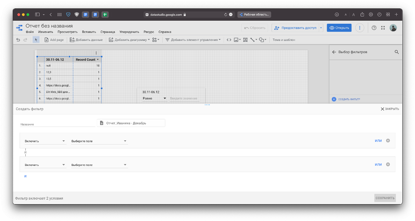This screenshot has width=415, height=221.
Task: Open the Вставить menu
Action: pos(89,32)
